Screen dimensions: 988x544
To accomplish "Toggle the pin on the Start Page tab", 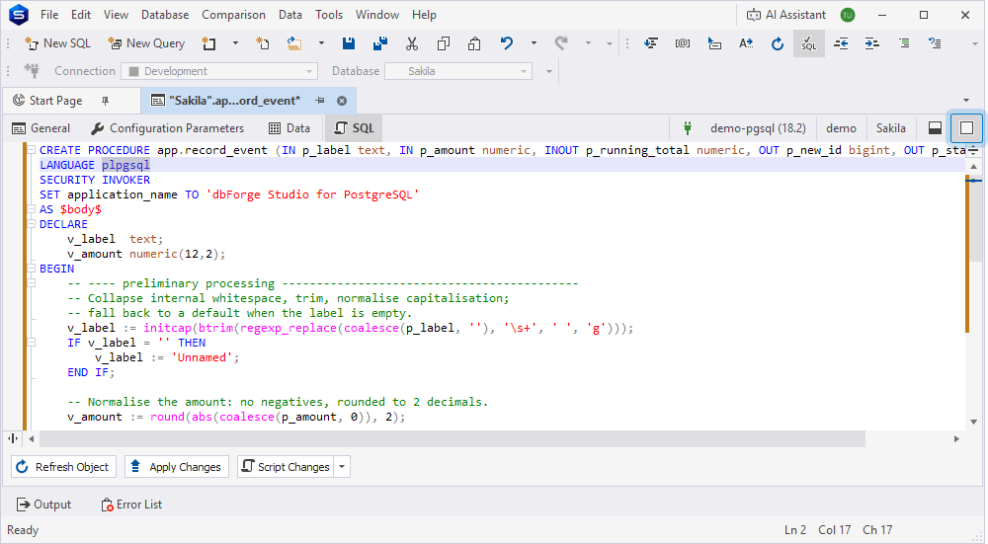I will click(x=106, y=101).
